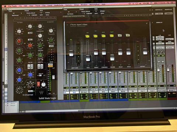The height and width of the screenshot is (132, 177).
Task: Toggle the yellow button above BASS fader
Action: point(87,36)
